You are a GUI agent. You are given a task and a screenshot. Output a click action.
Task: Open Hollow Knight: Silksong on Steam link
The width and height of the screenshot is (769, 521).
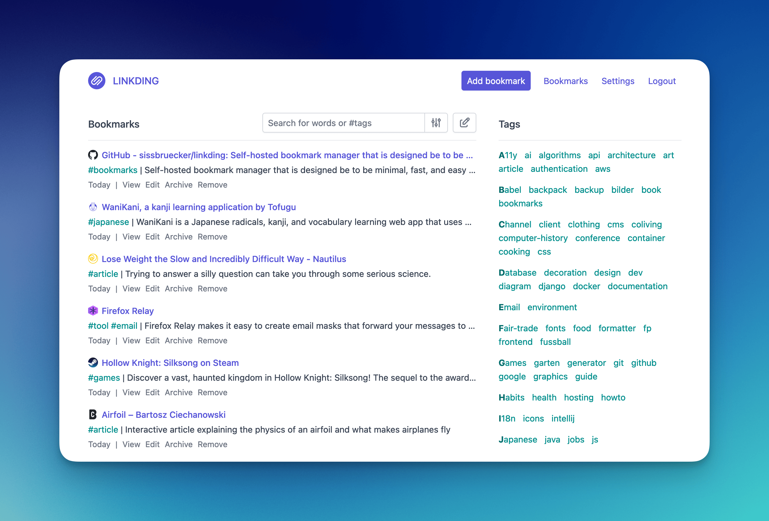click(170, 363)
